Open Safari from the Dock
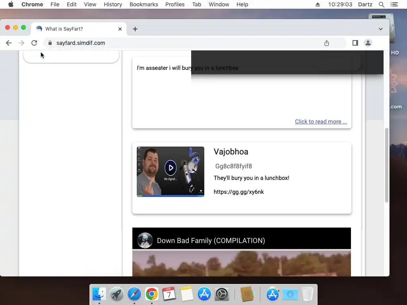Screen dimensions: 407x305 [x=134, y=294]
